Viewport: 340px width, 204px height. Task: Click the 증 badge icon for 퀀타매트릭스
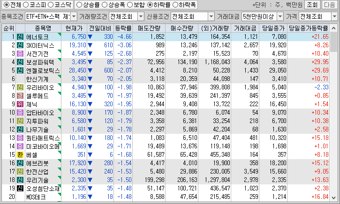(x=20, y=138)
